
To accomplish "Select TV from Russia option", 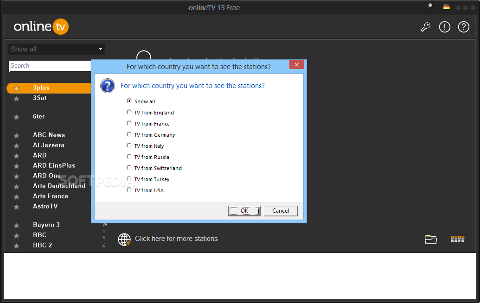I will 129,157.
